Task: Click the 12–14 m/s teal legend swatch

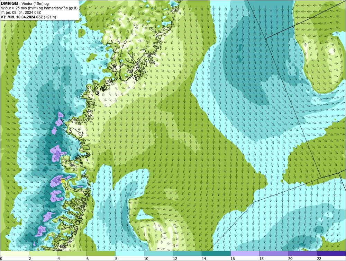Action: [x=187, y=253]
